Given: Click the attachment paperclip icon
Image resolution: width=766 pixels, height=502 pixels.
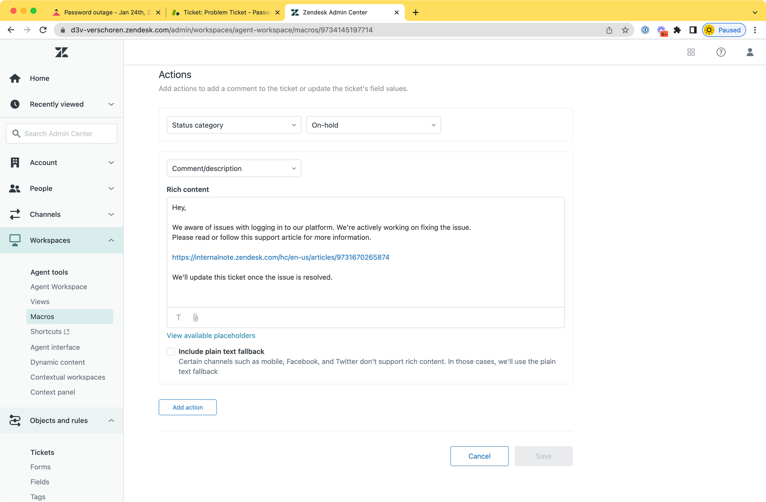Looking at the screenshot, I should point(195,318).
